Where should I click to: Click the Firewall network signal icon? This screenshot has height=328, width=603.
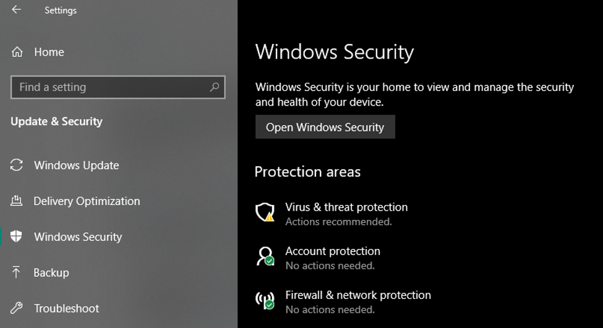265,300
